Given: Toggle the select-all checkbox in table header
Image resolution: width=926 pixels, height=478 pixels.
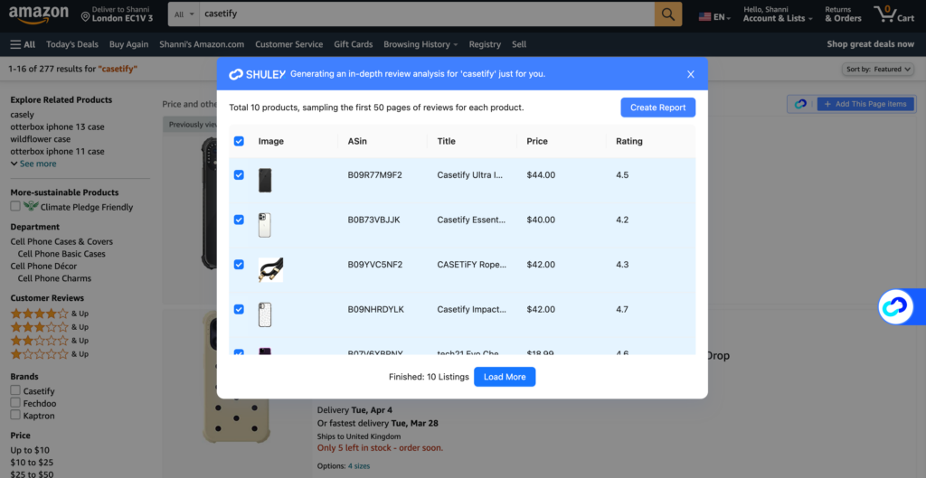Looking at the screenshot, I should coord(239,141).
